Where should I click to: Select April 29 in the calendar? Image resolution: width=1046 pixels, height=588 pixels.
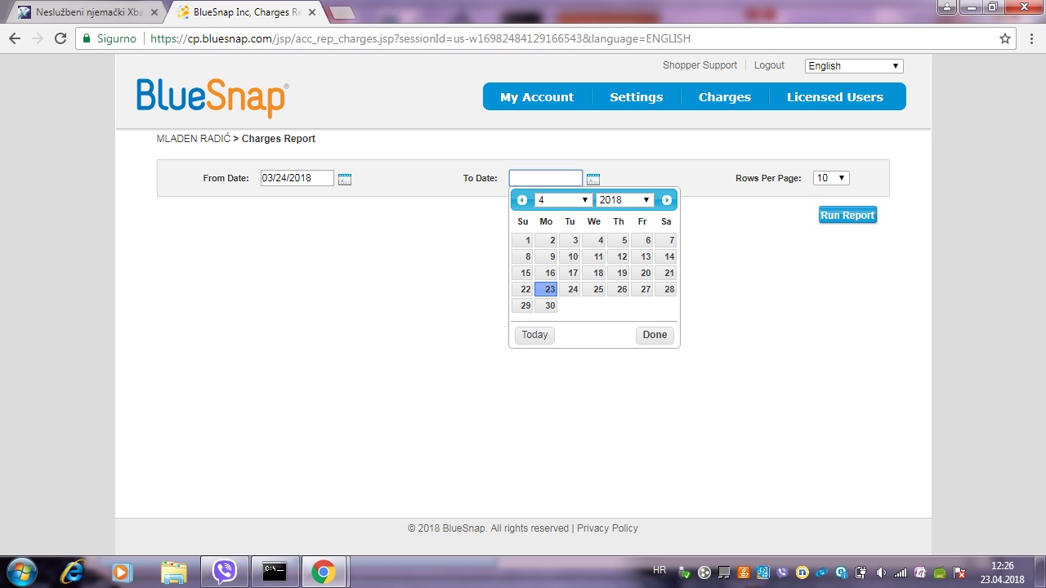(522, 305)
